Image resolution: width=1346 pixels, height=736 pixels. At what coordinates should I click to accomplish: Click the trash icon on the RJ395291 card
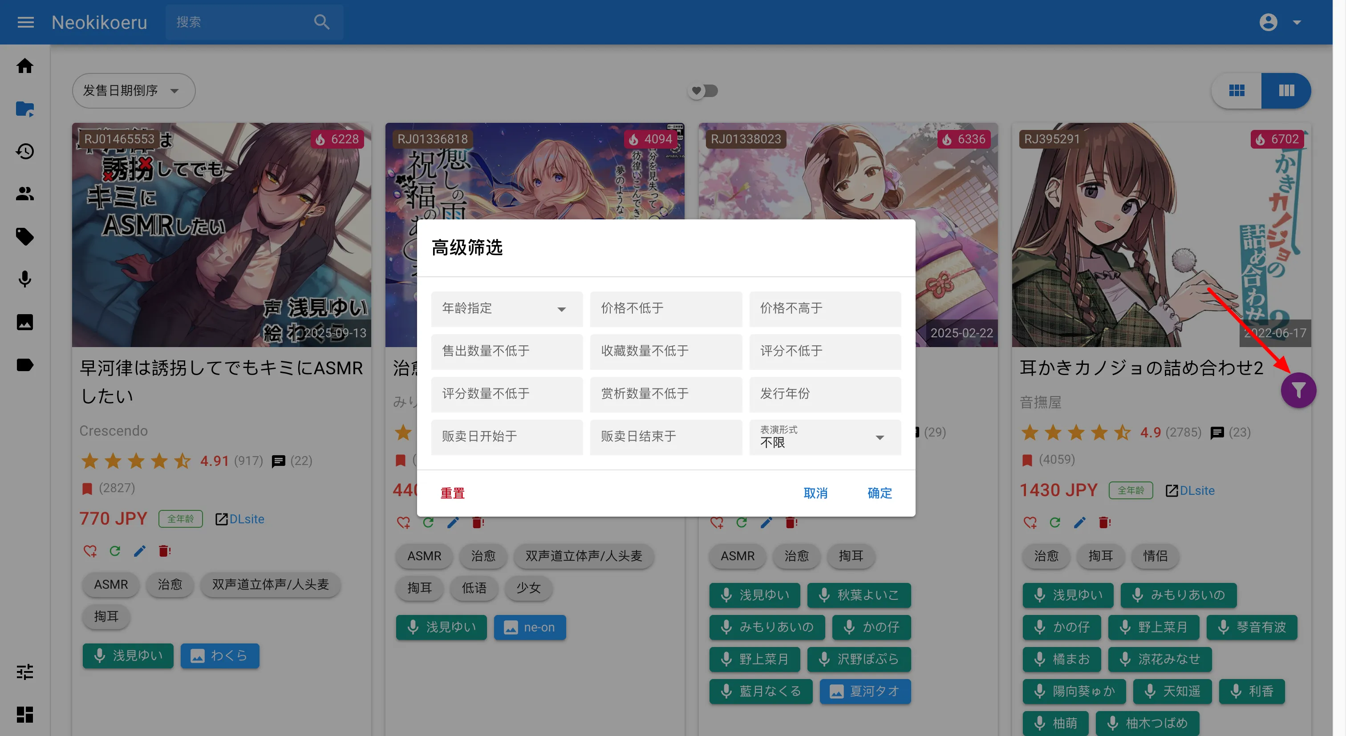point(1104,522)
